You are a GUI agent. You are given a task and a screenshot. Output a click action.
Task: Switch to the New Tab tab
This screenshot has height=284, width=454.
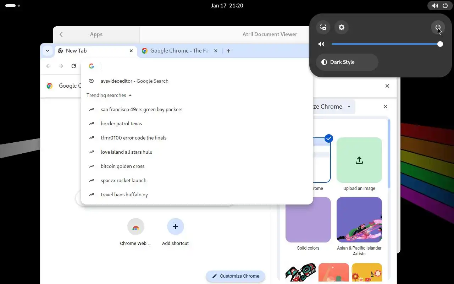point(96,51)
